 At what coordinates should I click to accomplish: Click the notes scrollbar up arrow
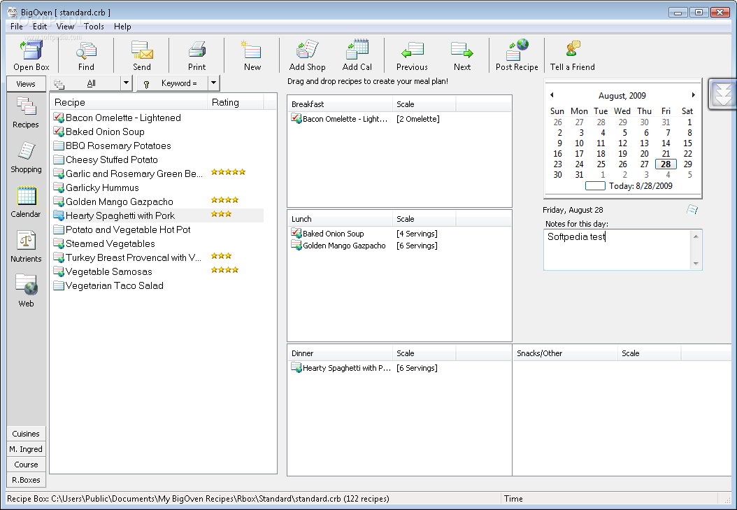point(696,236)
